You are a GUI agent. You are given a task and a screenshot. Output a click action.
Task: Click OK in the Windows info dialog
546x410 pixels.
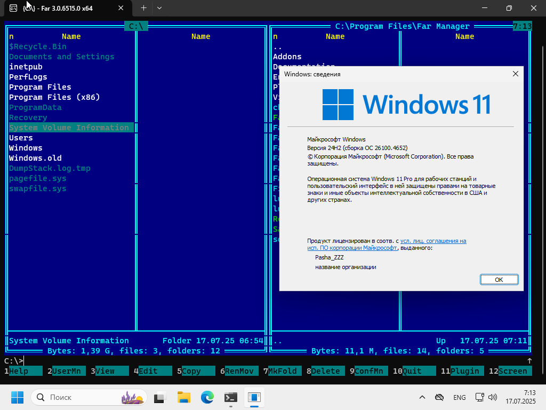coord(499,279)
